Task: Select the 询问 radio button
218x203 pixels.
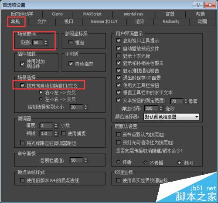Action: 179,162
